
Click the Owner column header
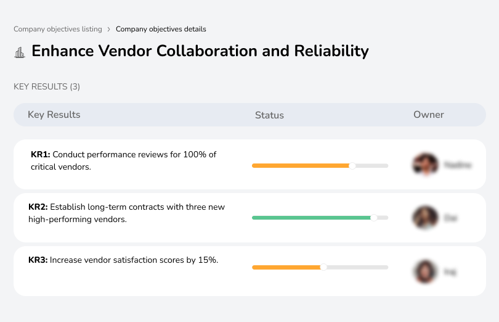pyautogui.click(x=428, y=115)
